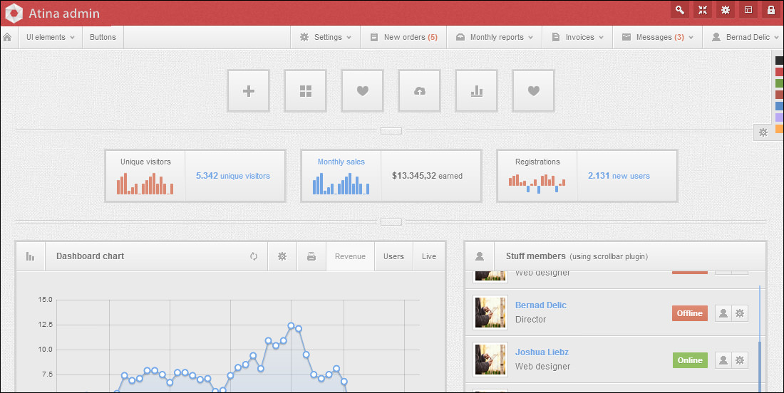
Task: Select the black theme color swatch
Action: pos(780,61)
